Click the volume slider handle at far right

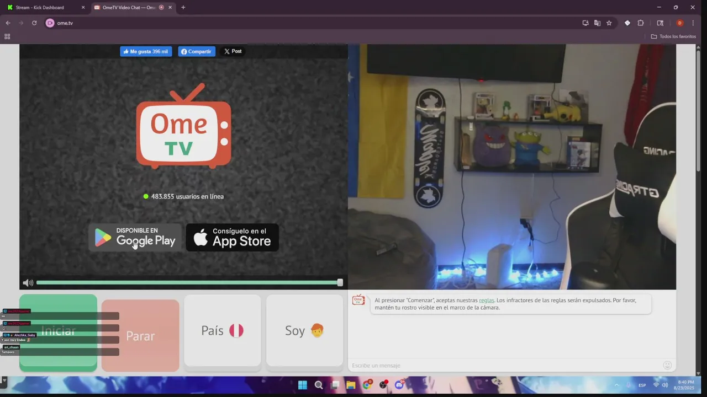[340, 283]
